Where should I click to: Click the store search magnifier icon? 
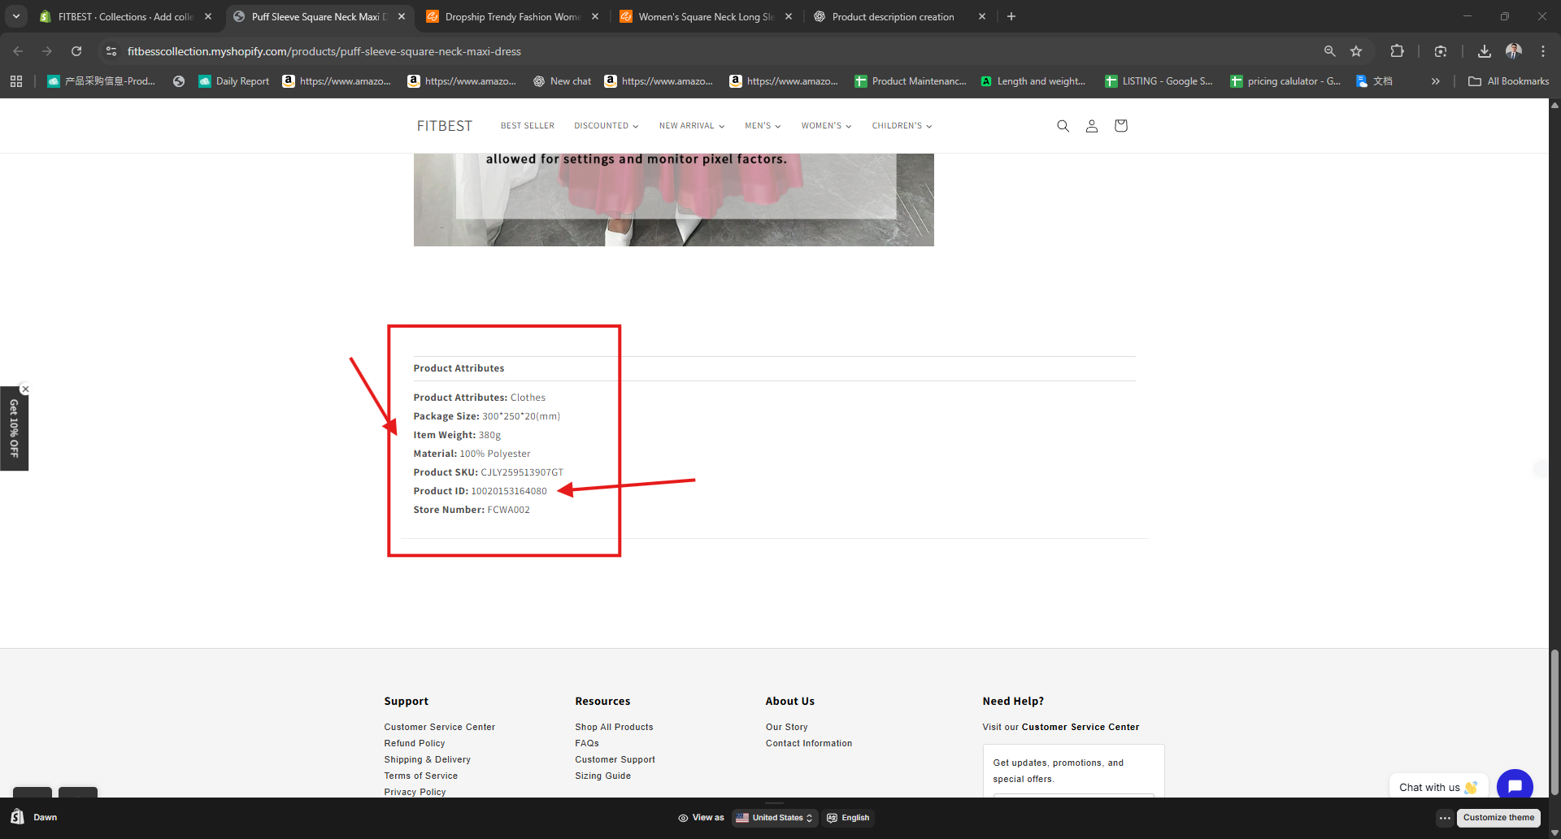(x=1063, y=126)
